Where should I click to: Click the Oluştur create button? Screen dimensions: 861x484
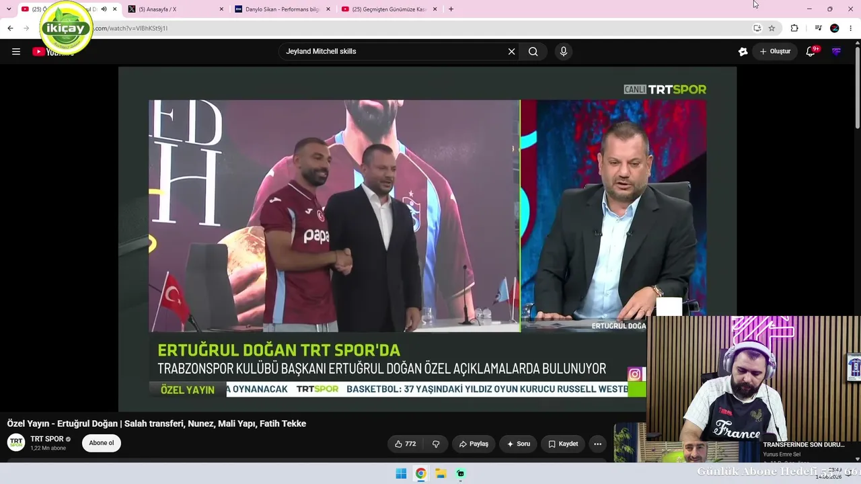[775, 52]
